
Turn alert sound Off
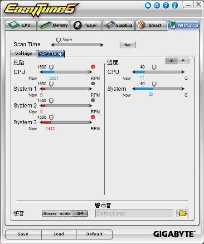pos(80,214)
